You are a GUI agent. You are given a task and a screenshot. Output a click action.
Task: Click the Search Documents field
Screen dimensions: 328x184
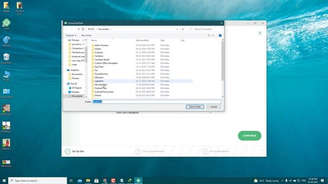[x=205, y=29]
